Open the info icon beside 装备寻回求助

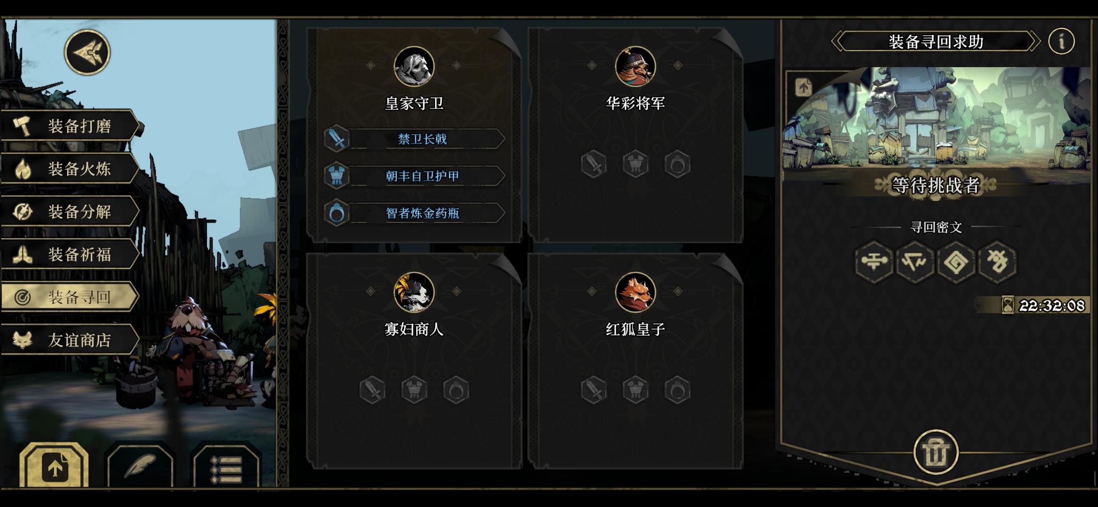(x=1061, y=41)
